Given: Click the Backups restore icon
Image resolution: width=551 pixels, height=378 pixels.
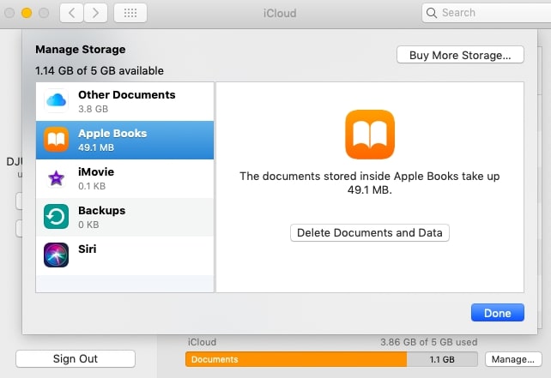Looking at the screenshot, I should (57, 217).
